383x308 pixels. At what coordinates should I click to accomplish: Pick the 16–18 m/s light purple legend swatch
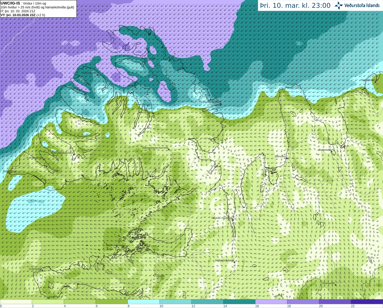point(271,302)
